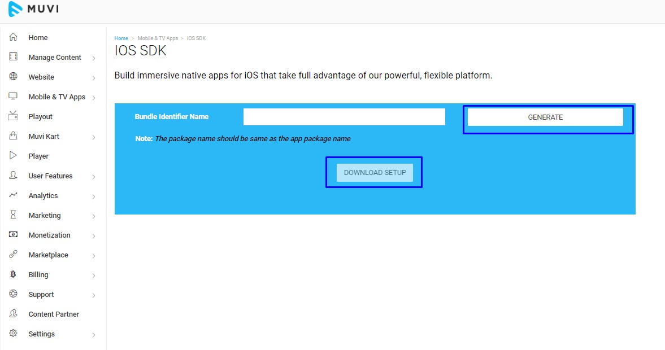The image size is (665, 350).
Task: Click the Mobile & TV Apps monitor icon
Action: click(13, 96)
